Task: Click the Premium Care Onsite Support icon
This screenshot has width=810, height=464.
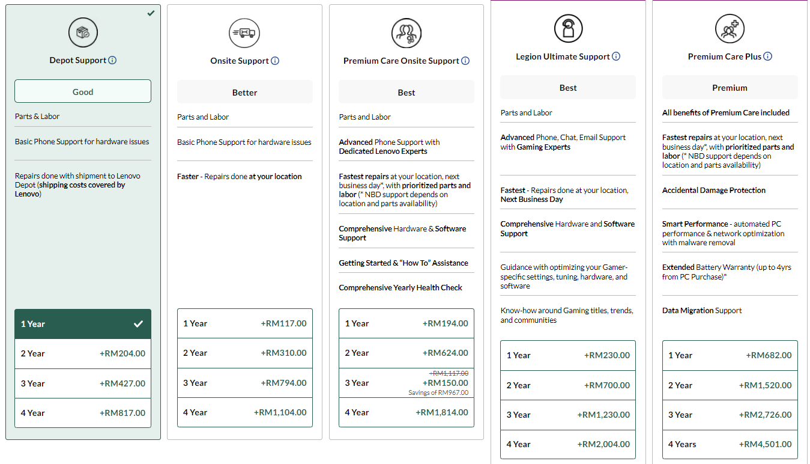Action: [407, 33]
